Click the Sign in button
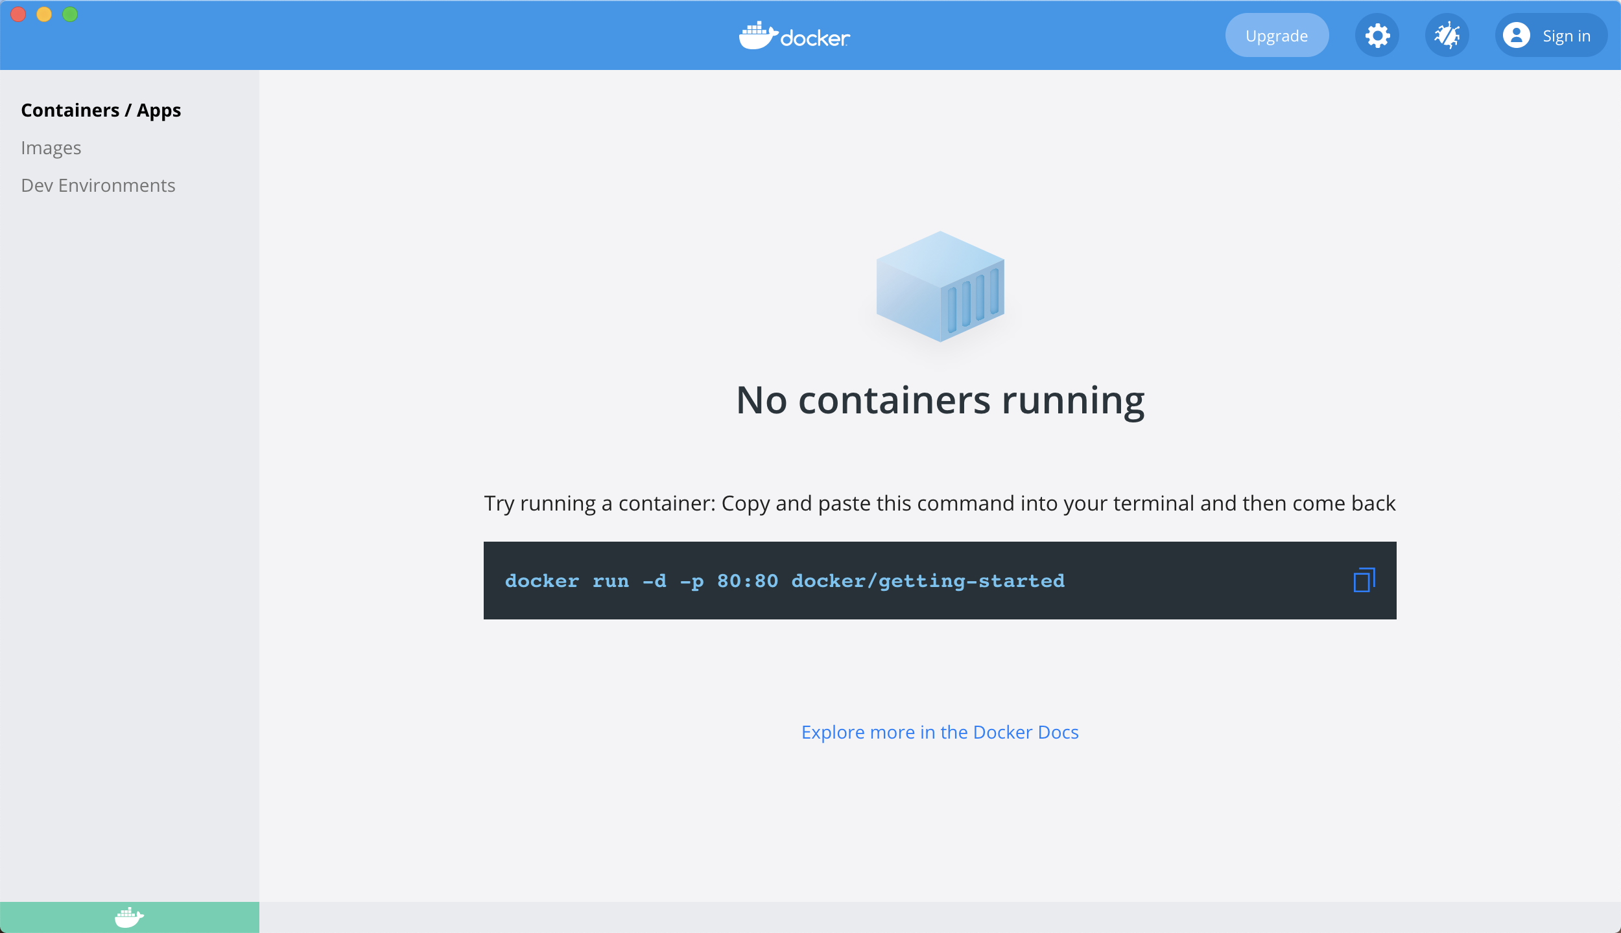The width and height of the screenshot is (1621, 933). 1565,36
